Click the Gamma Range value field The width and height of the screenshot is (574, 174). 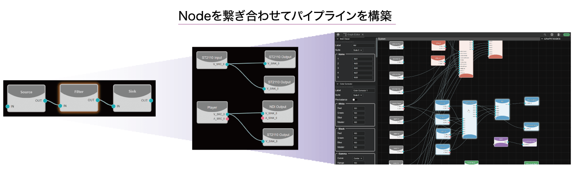(359, 163)
